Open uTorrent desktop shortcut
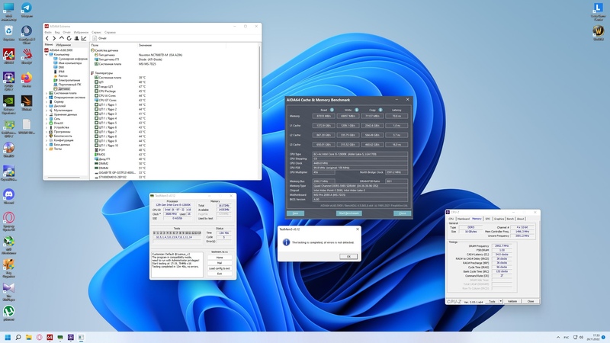The height and width of the screenshot is (343, 610). (x=8, y=313)
